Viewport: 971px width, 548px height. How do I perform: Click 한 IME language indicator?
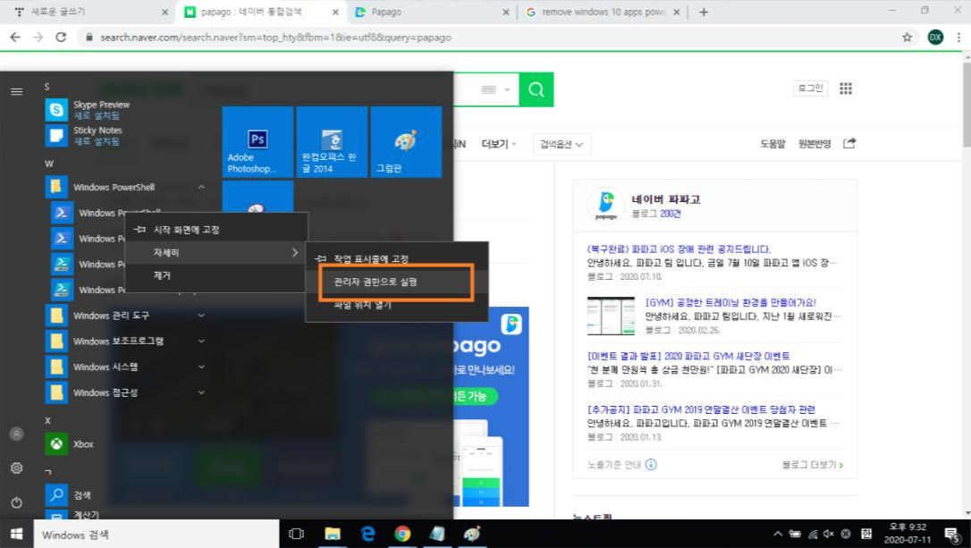(x=866, y=534)
